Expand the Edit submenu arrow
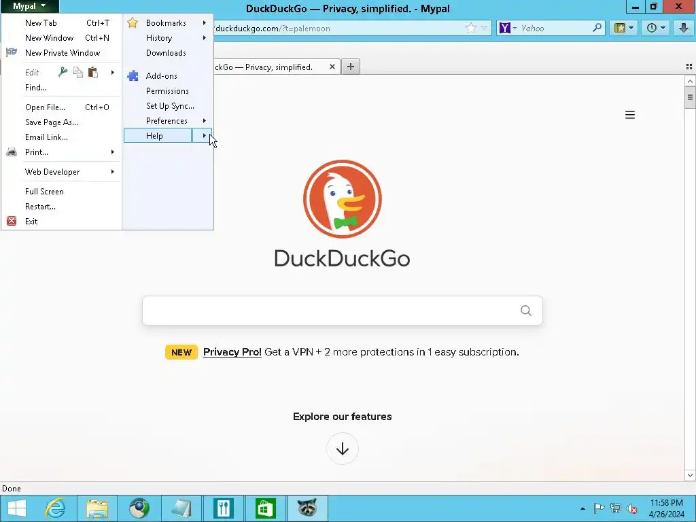696x522 pixels. 113,72
